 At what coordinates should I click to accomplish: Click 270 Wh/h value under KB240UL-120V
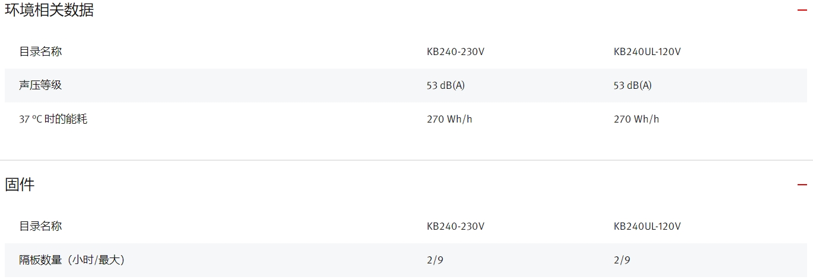[x=637, y=119]
